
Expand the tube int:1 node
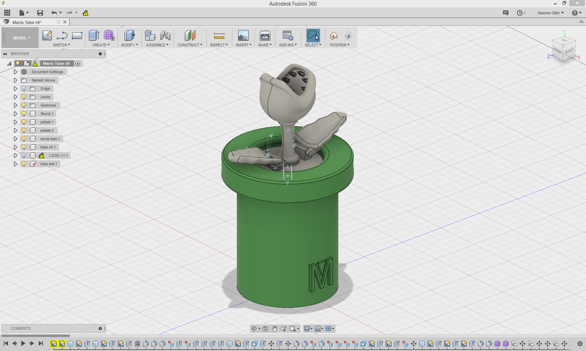(x=15, y=147)
